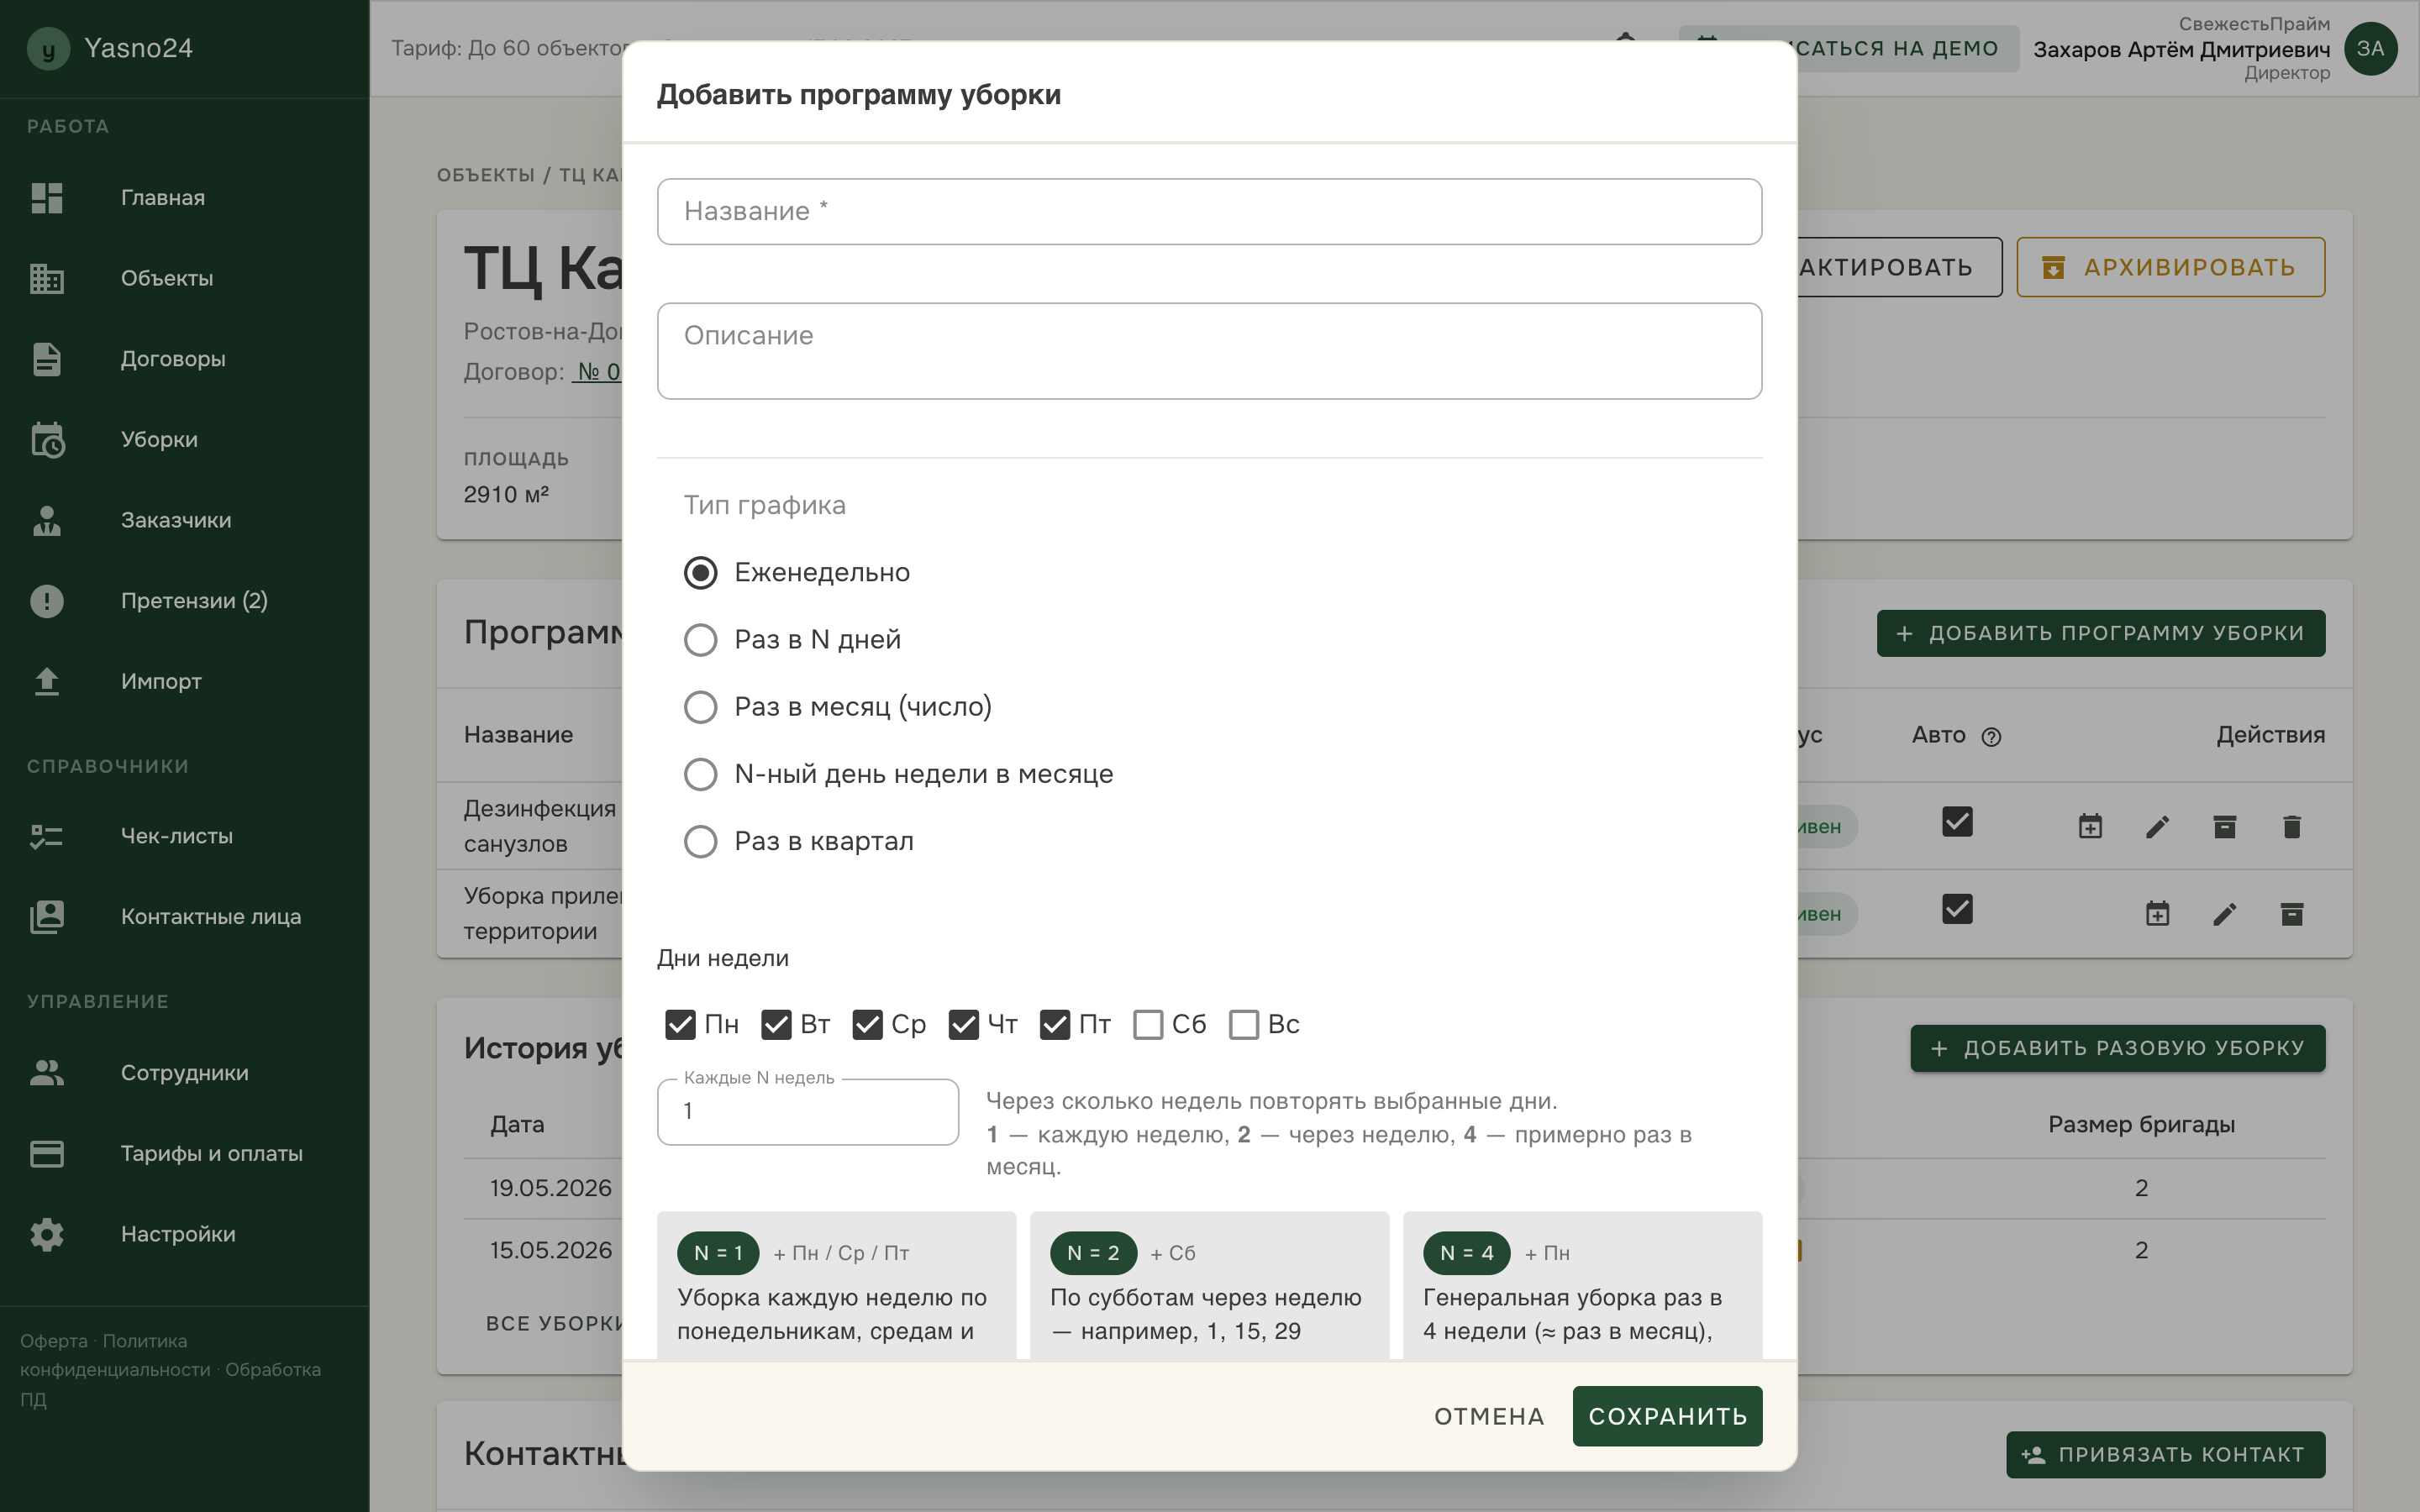This screenshot has width=2420, height=1512.
Task: Click the Авто help question-mark icon
Action: 1991,737
